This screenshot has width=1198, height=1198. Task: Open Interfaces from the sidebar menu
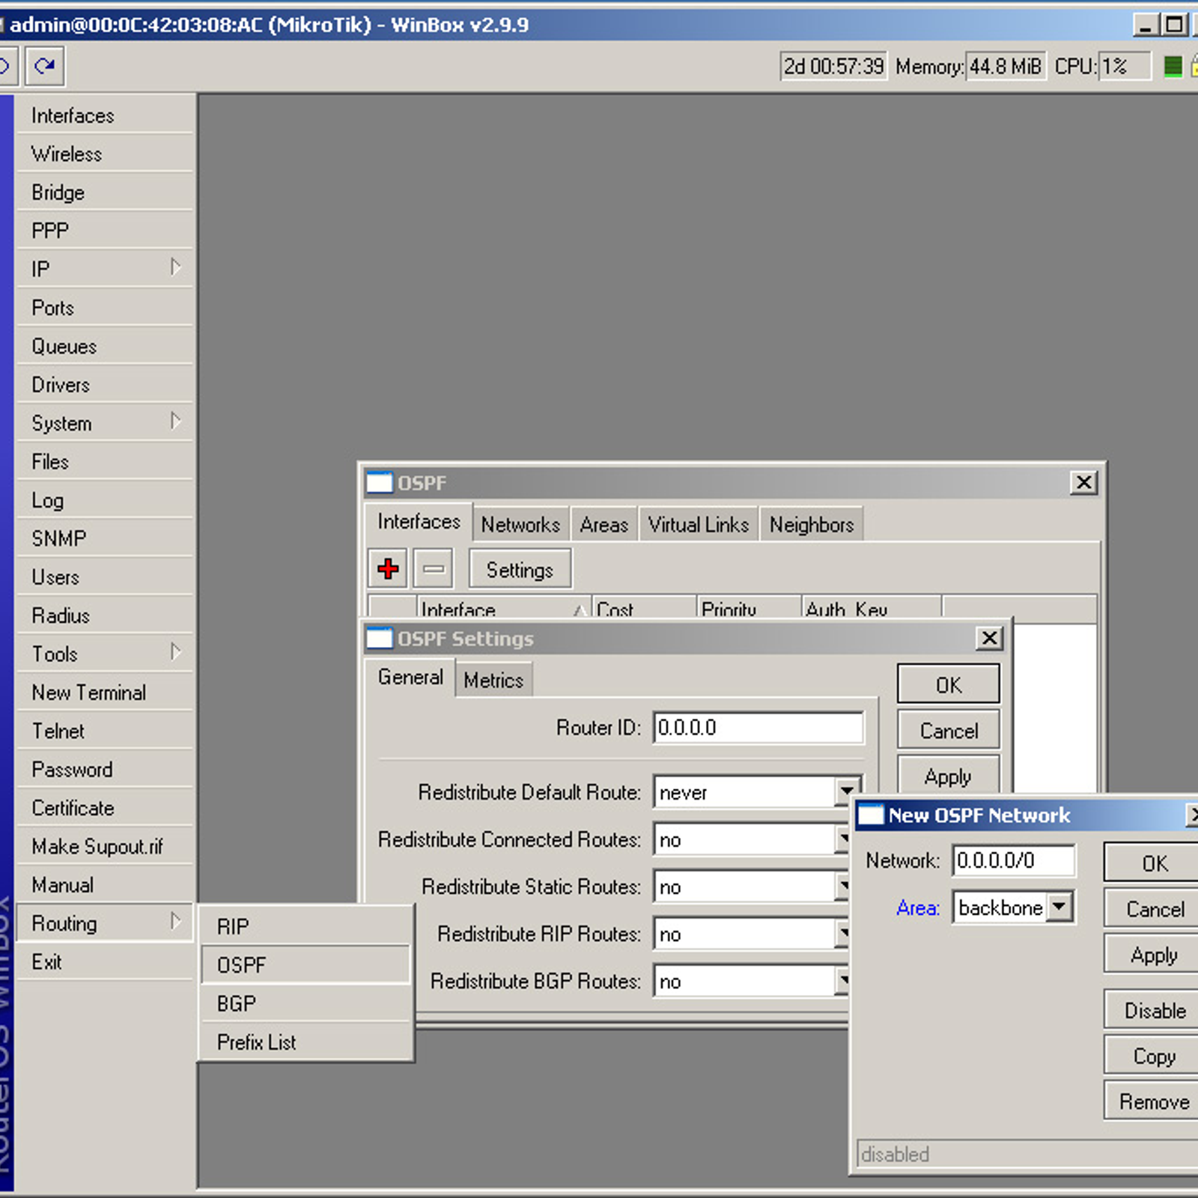point(104,115)
